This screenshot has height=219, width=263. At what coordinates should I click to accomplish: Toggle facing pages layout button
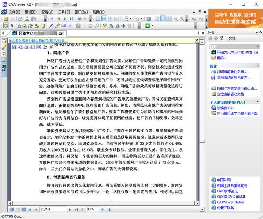tap(117, 18)
